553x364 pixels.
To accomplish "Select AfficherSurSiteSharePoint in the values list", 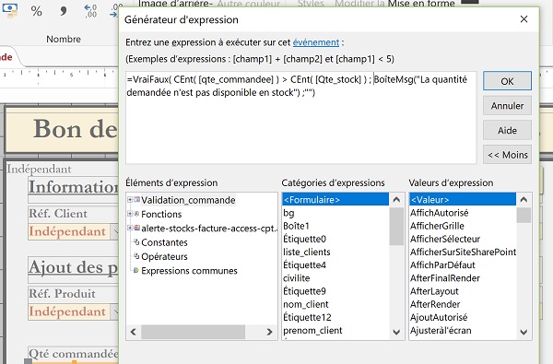I will [x=463, y=252].
